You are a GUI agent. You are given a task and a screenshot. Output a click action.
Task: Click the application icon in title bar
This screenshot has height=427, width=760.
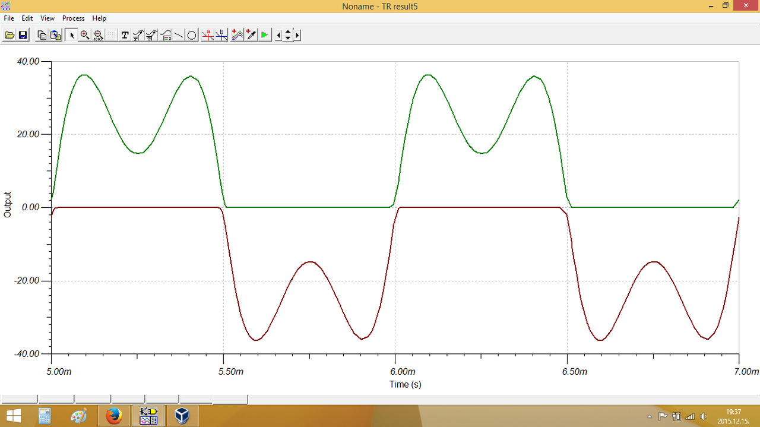coord(7,6)
